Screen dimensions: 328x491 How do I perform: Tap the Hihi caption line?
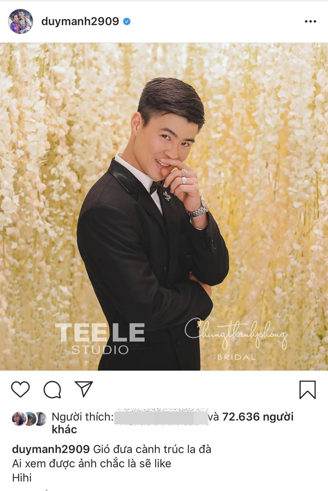[22, 478]
